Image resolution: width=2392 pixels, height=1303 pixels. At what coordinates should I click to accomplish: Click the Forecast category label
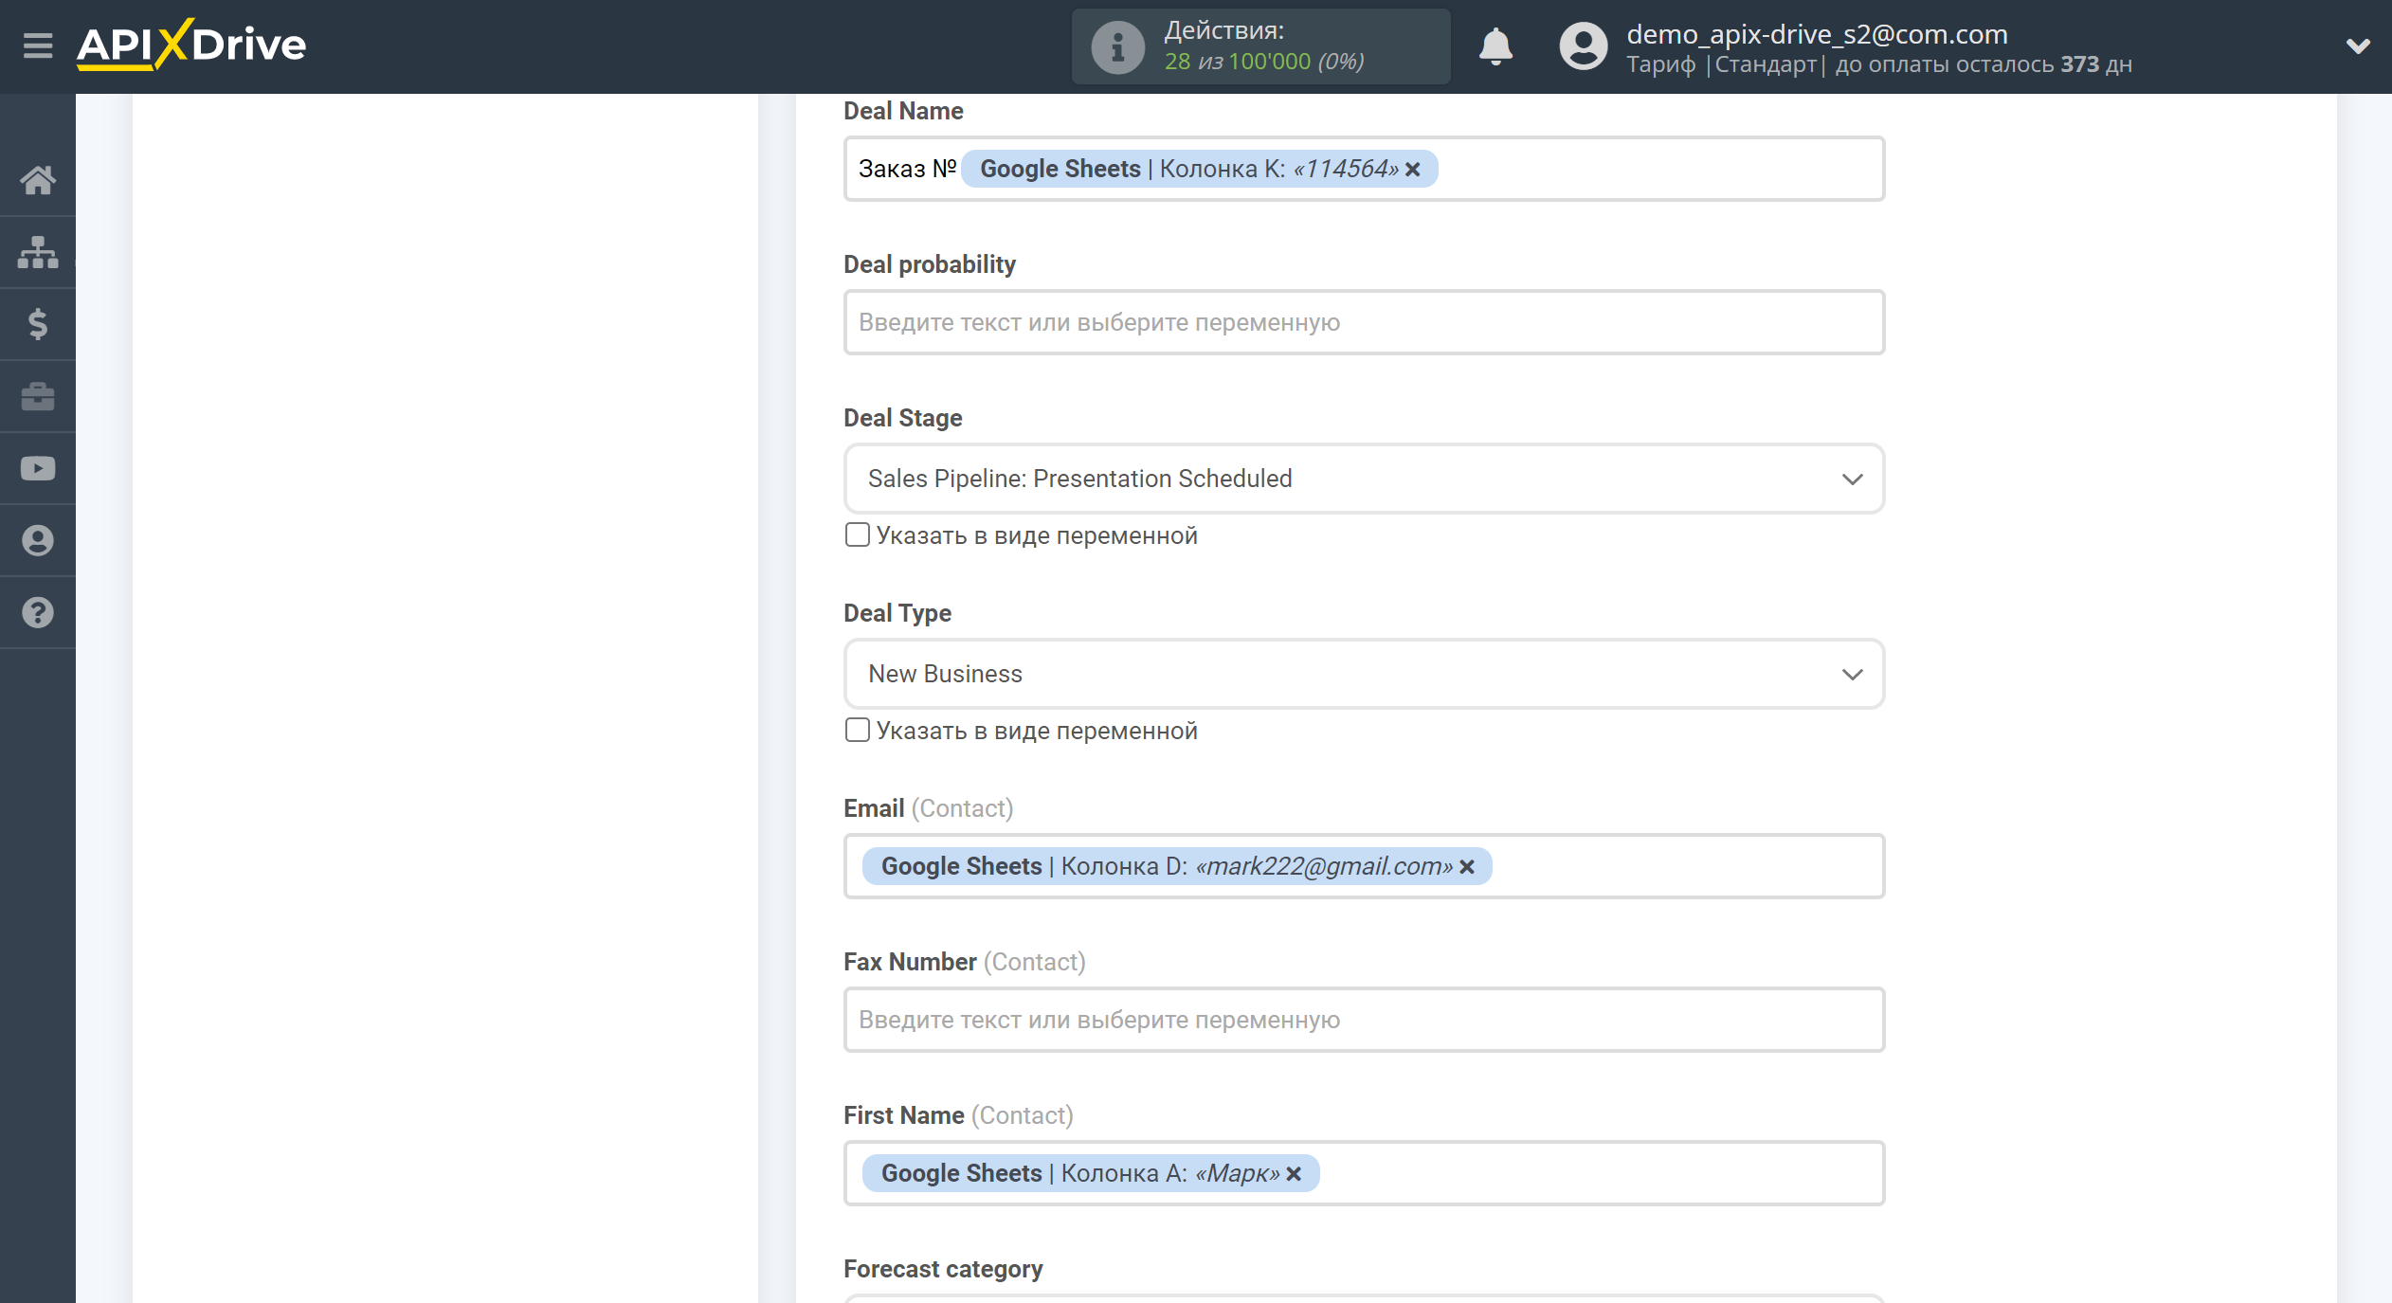943,1269
